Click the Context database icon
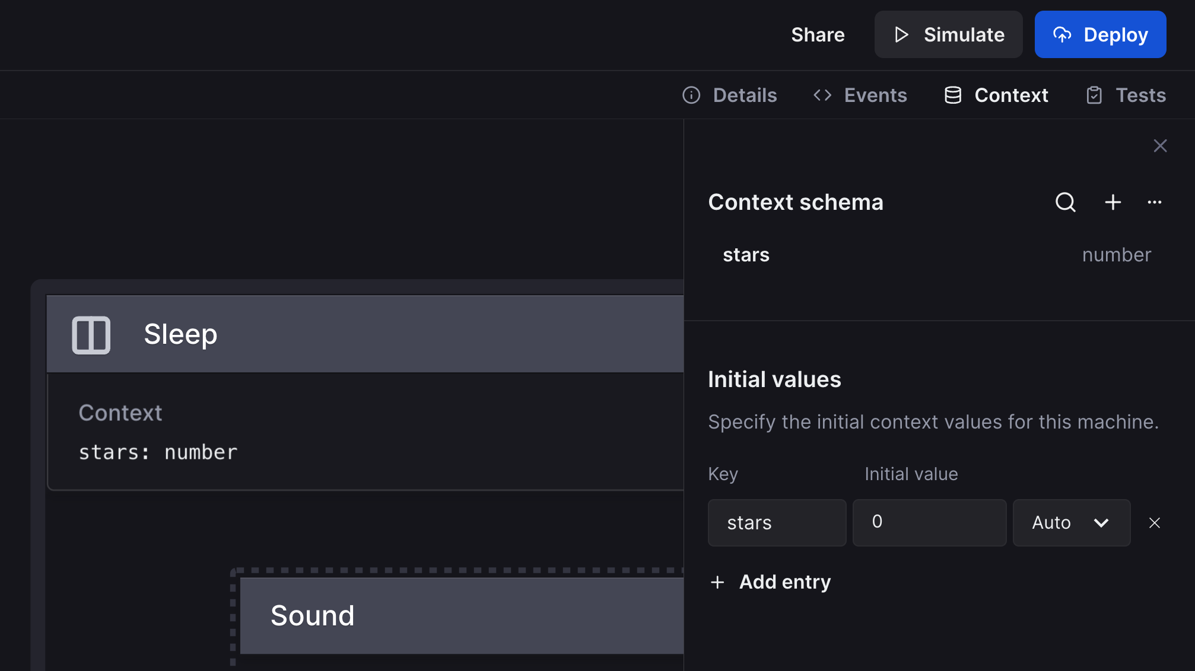Viewport: 1195px width, 671px height. [x=952, y=95]
